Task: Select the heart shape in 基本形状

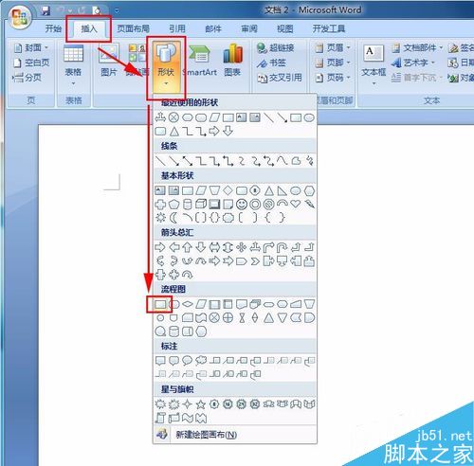Action: point(296,204)
